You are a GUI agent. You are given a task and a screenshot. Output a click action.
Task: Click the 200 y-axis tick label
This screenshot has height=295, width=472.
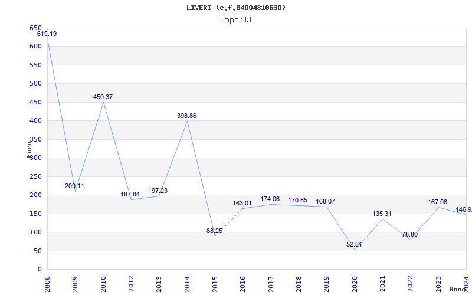coord(35,195)
